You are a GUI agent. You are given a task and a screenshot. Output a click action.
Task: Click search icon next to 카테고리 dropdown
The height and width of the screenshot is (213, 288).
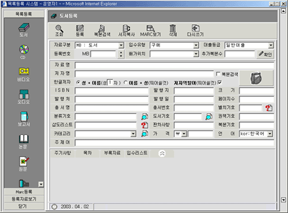point(145,134)
